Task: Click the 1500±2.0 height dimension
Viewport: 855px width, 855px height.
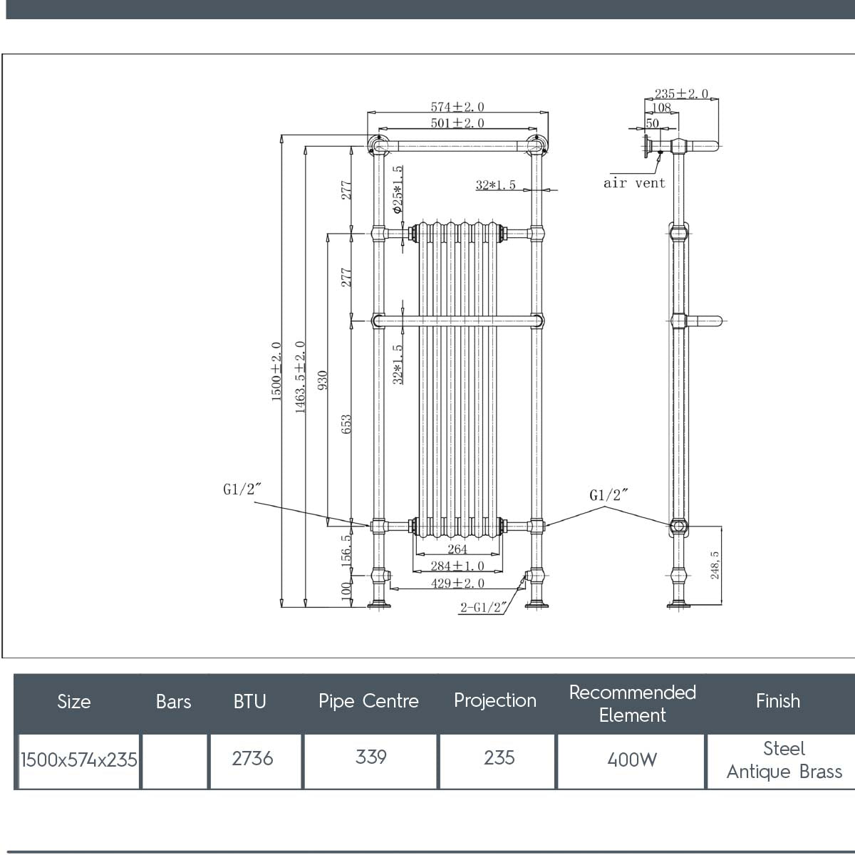Action: click(276, 371)
